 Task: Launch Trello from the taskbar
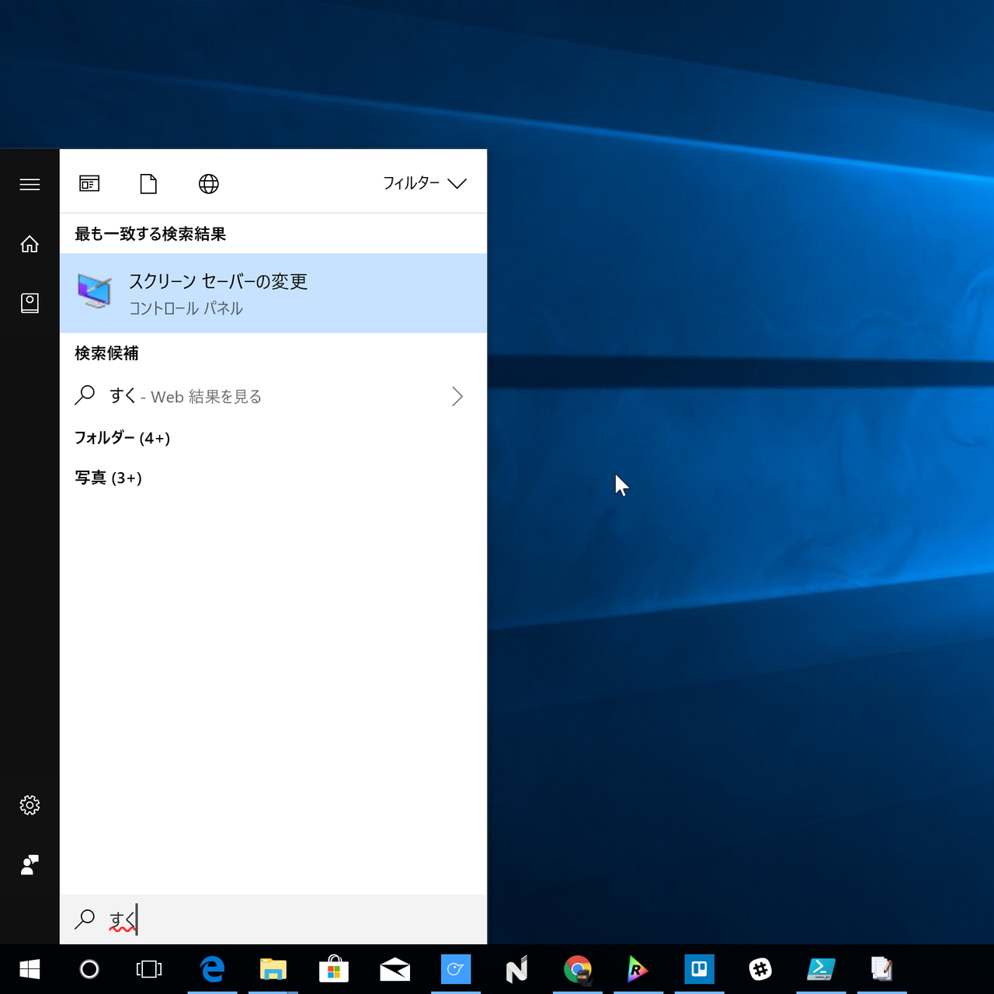[699, 969]
